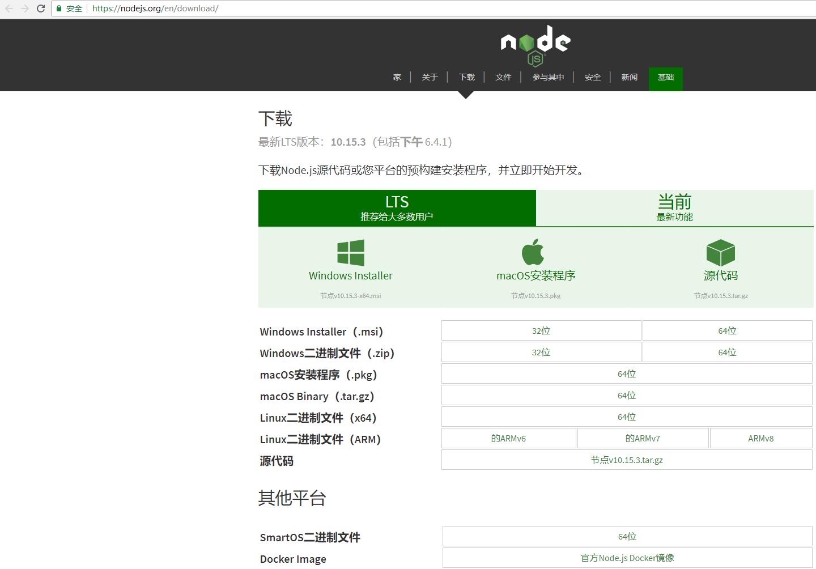
Task: Download Windows Installer (.msi) 32位
Action: (x=541, y=331)
